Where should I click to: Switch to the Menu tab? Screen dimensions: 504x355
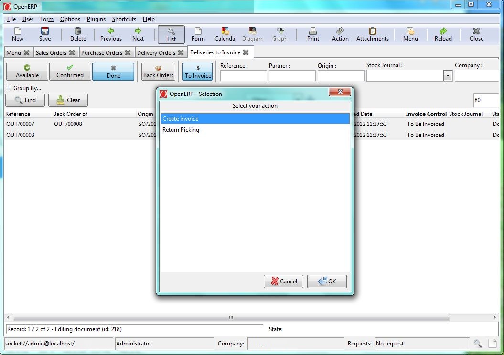click(13, 52)
